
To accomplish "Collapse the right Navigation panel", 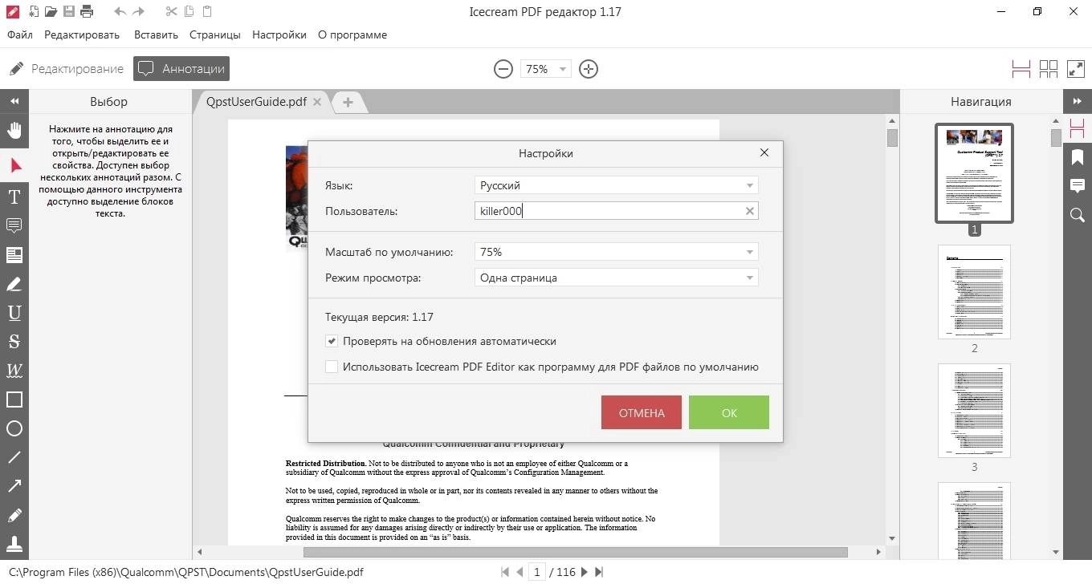I will coord(1078,101).
